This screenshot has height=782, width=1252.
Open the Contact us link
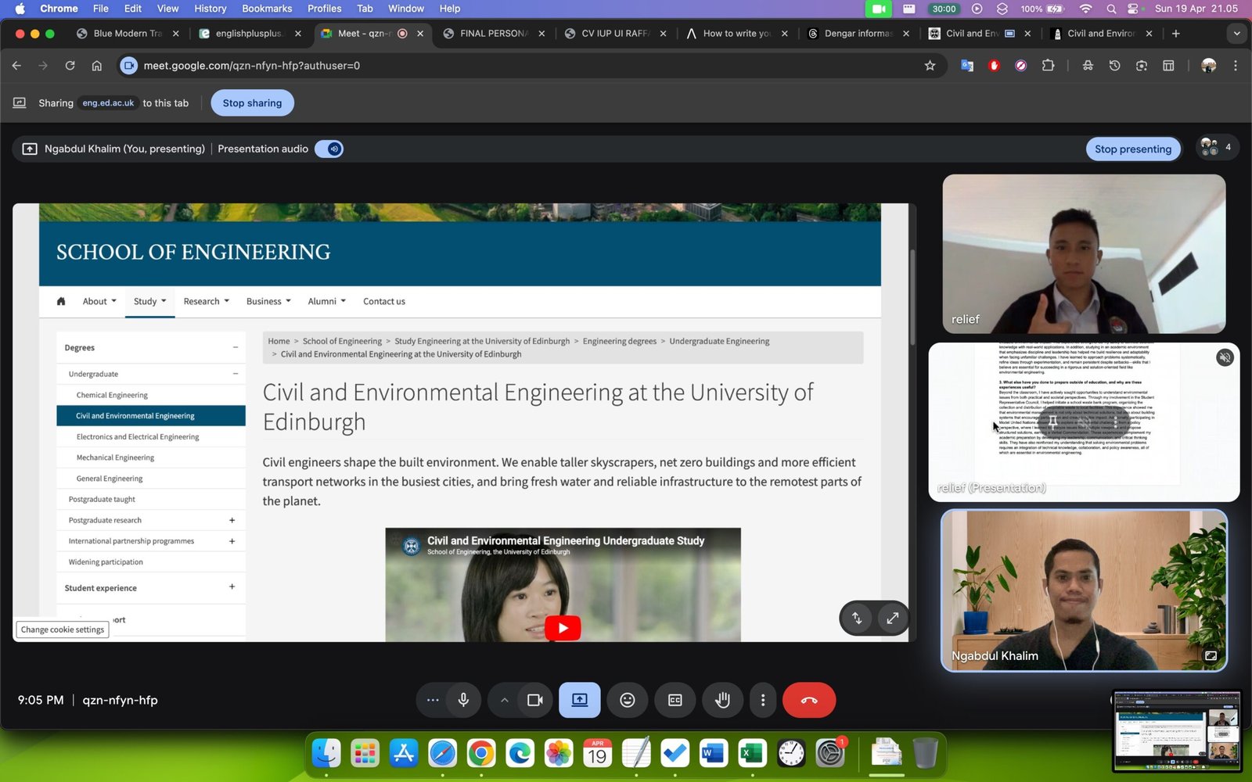[384, 301]
